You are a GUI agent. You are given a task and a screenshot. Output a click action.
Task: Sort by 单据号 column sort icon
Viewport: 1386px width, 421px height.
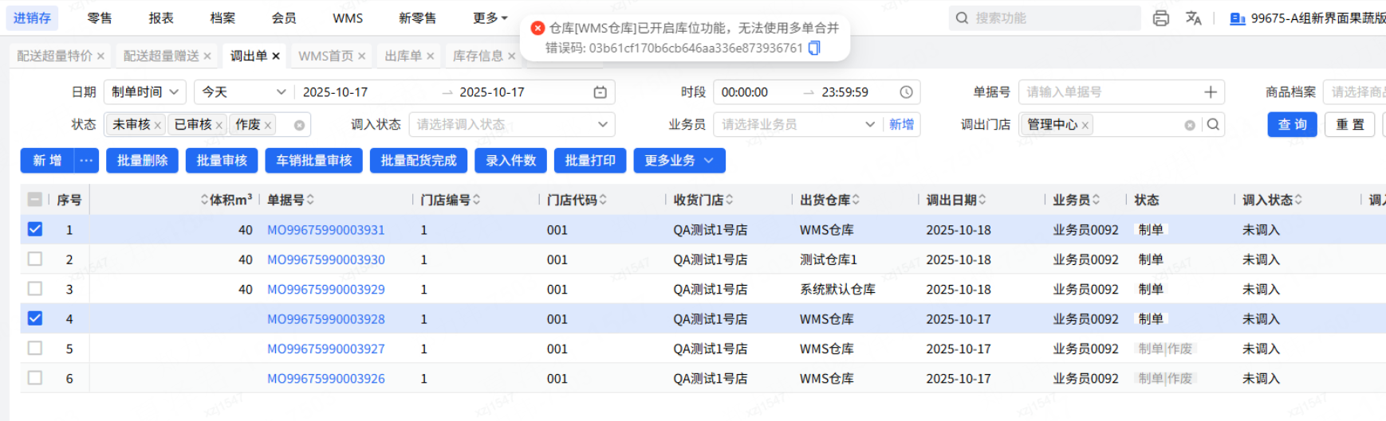pos(310,200)
